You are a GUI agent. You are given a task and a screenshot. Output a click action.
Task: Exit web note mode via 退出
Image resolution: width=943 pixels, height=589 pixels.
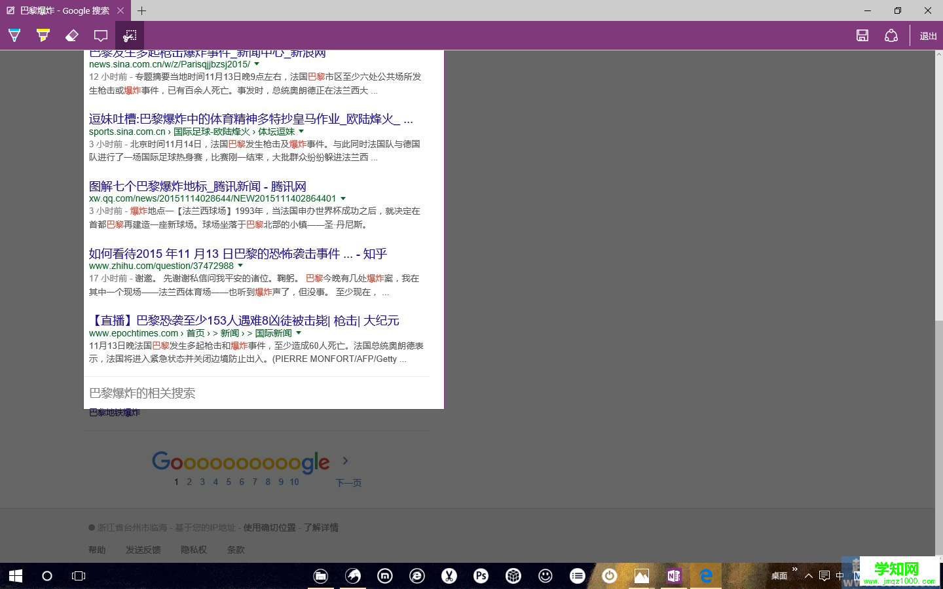928,36
